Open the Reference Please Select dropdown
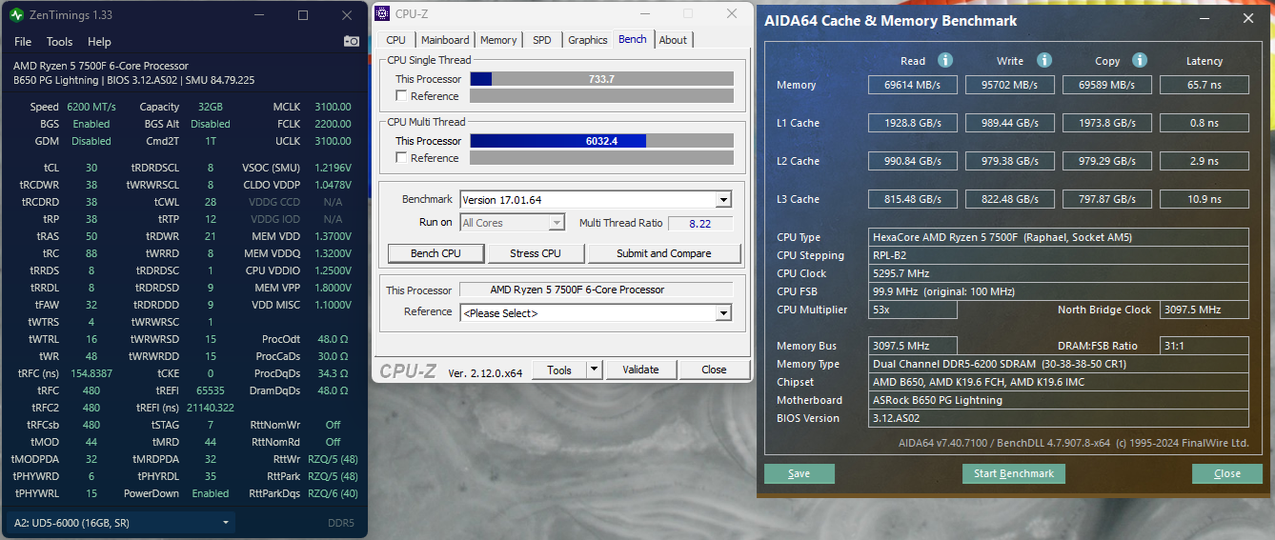Image resolution: width=1275 pixels, height=540 pixels. coord(723,313)
